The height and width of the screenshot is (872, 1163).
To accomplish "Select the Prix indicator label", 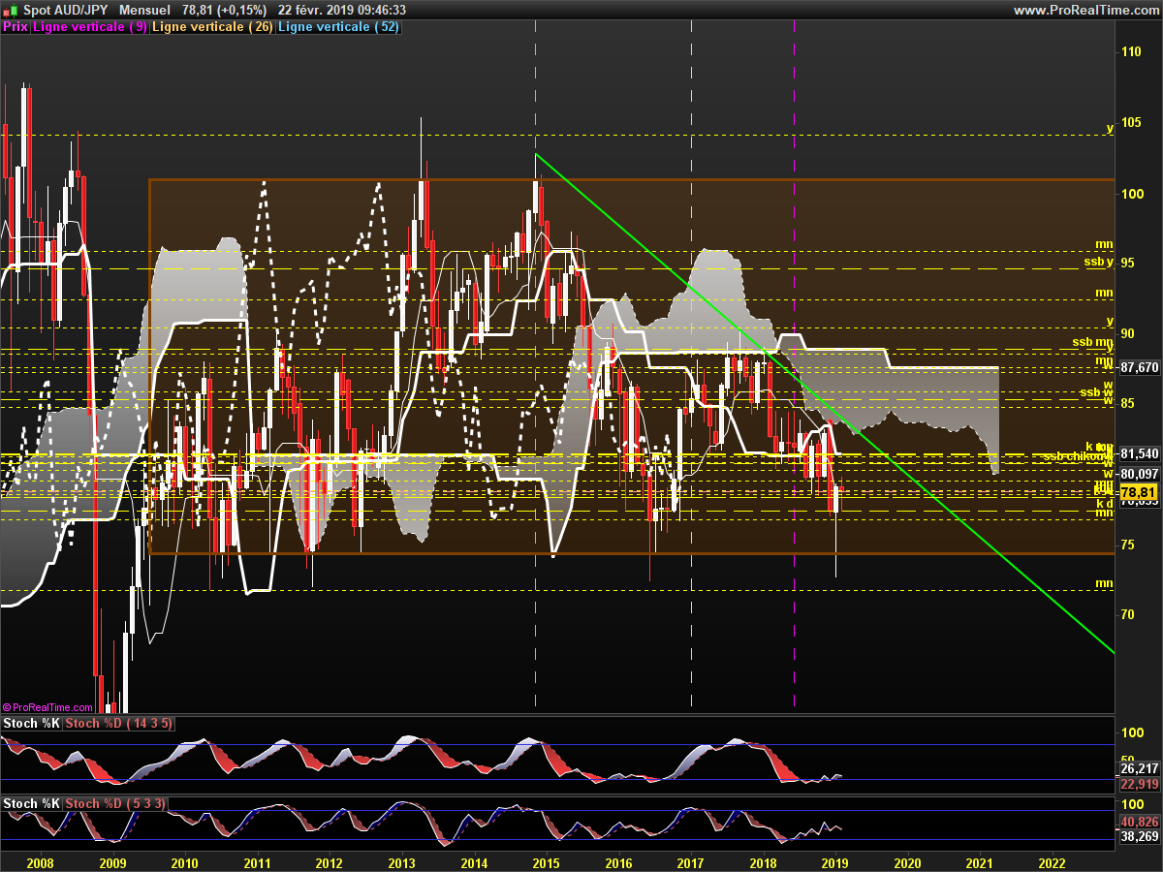I will [x=15, y=27].
